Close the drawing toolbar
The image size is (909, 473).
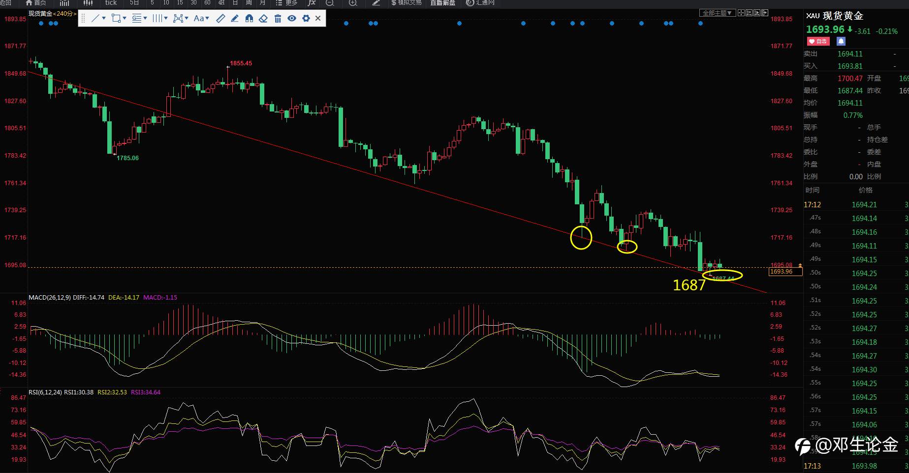(318, 18)
